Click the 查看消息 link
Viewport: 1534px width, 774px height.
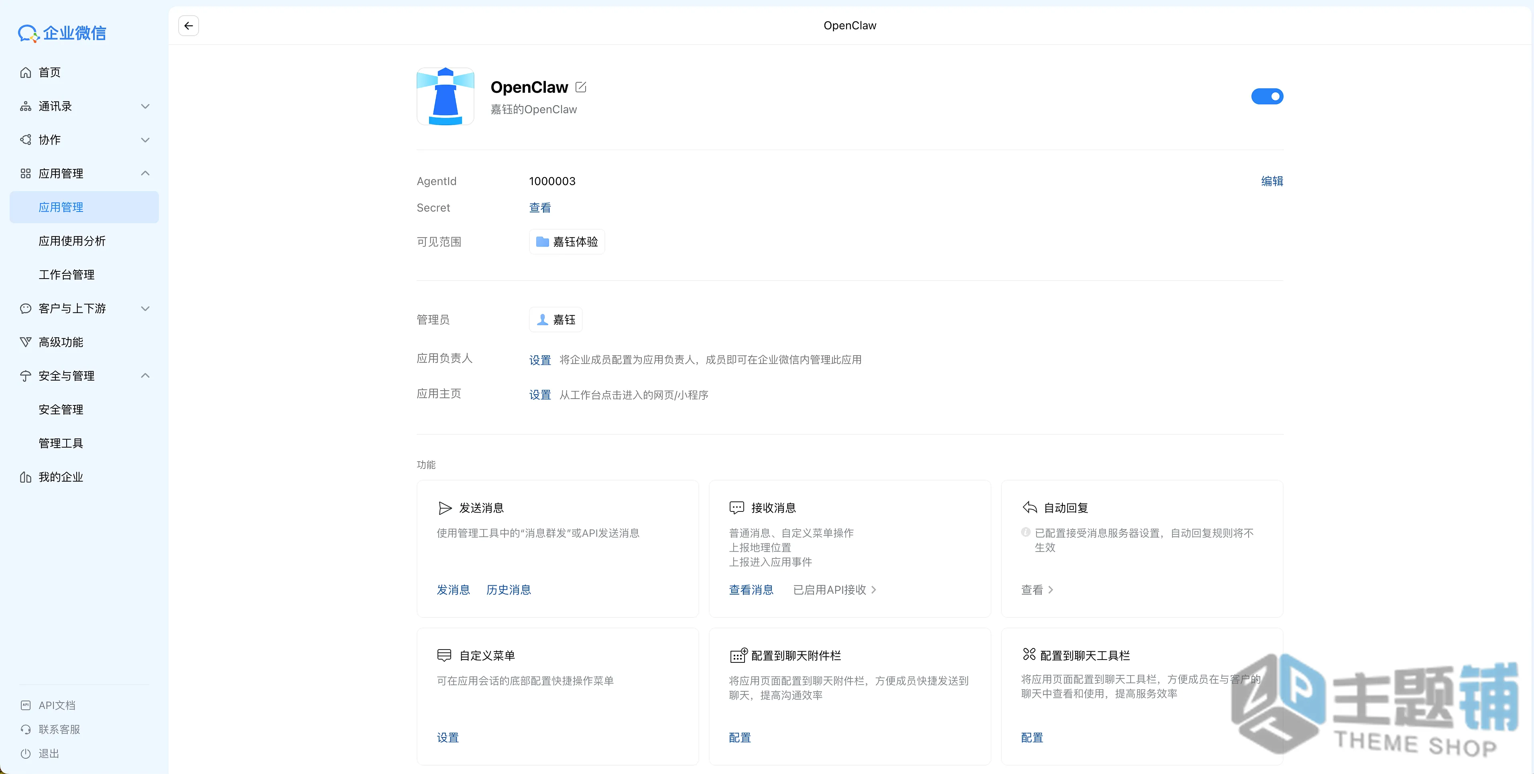751,590
